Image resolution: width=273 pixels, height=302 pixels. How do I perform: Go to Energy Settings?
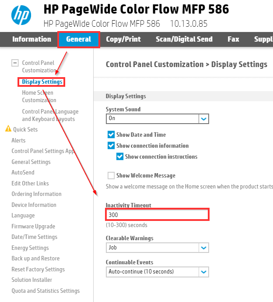[30, 248]
